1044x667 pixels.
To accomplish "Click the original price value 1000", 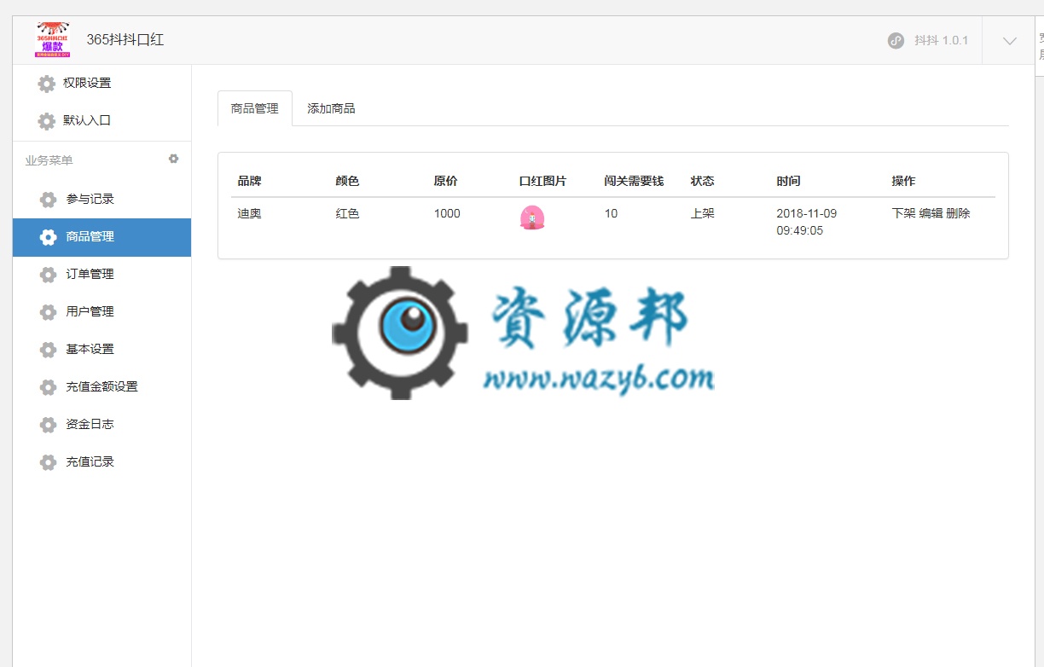I will click(x=447, y=213).
